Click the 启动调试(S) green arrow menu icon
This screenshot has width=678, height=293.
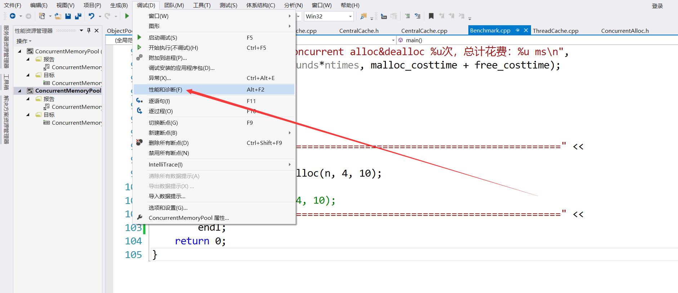pos(139,37)
